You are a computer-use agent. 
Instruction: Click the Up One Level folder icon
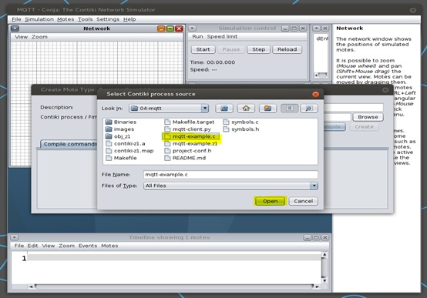coord(224,109)
